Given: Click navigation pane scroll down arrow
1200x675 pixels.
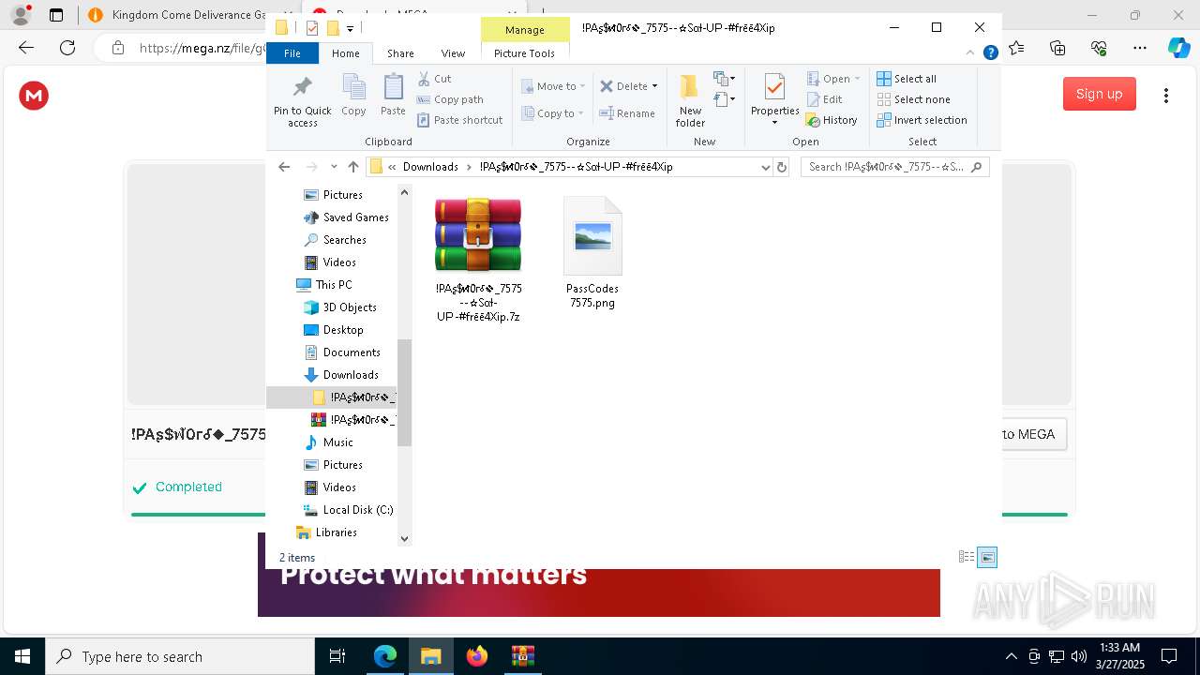Looking at the screenshot, I should tap(404, 538).
